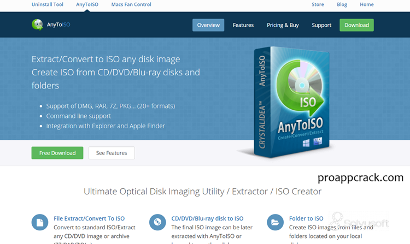The height and width of the screenshot is (244, 410).
Task: Go to Pricing & Buy page
Action: [283, 25]
